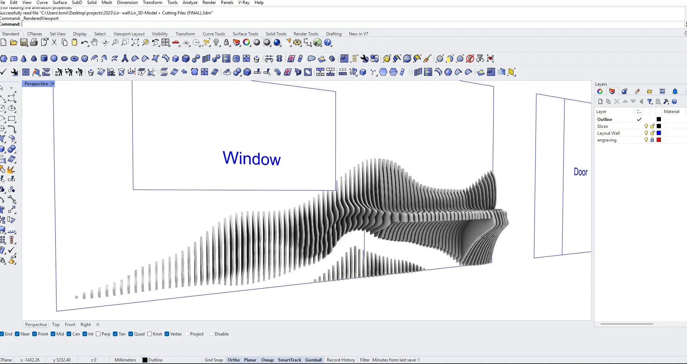Switch to the Top viewport tab
Viewport: 687px width, 364px height.
[56, 325]
